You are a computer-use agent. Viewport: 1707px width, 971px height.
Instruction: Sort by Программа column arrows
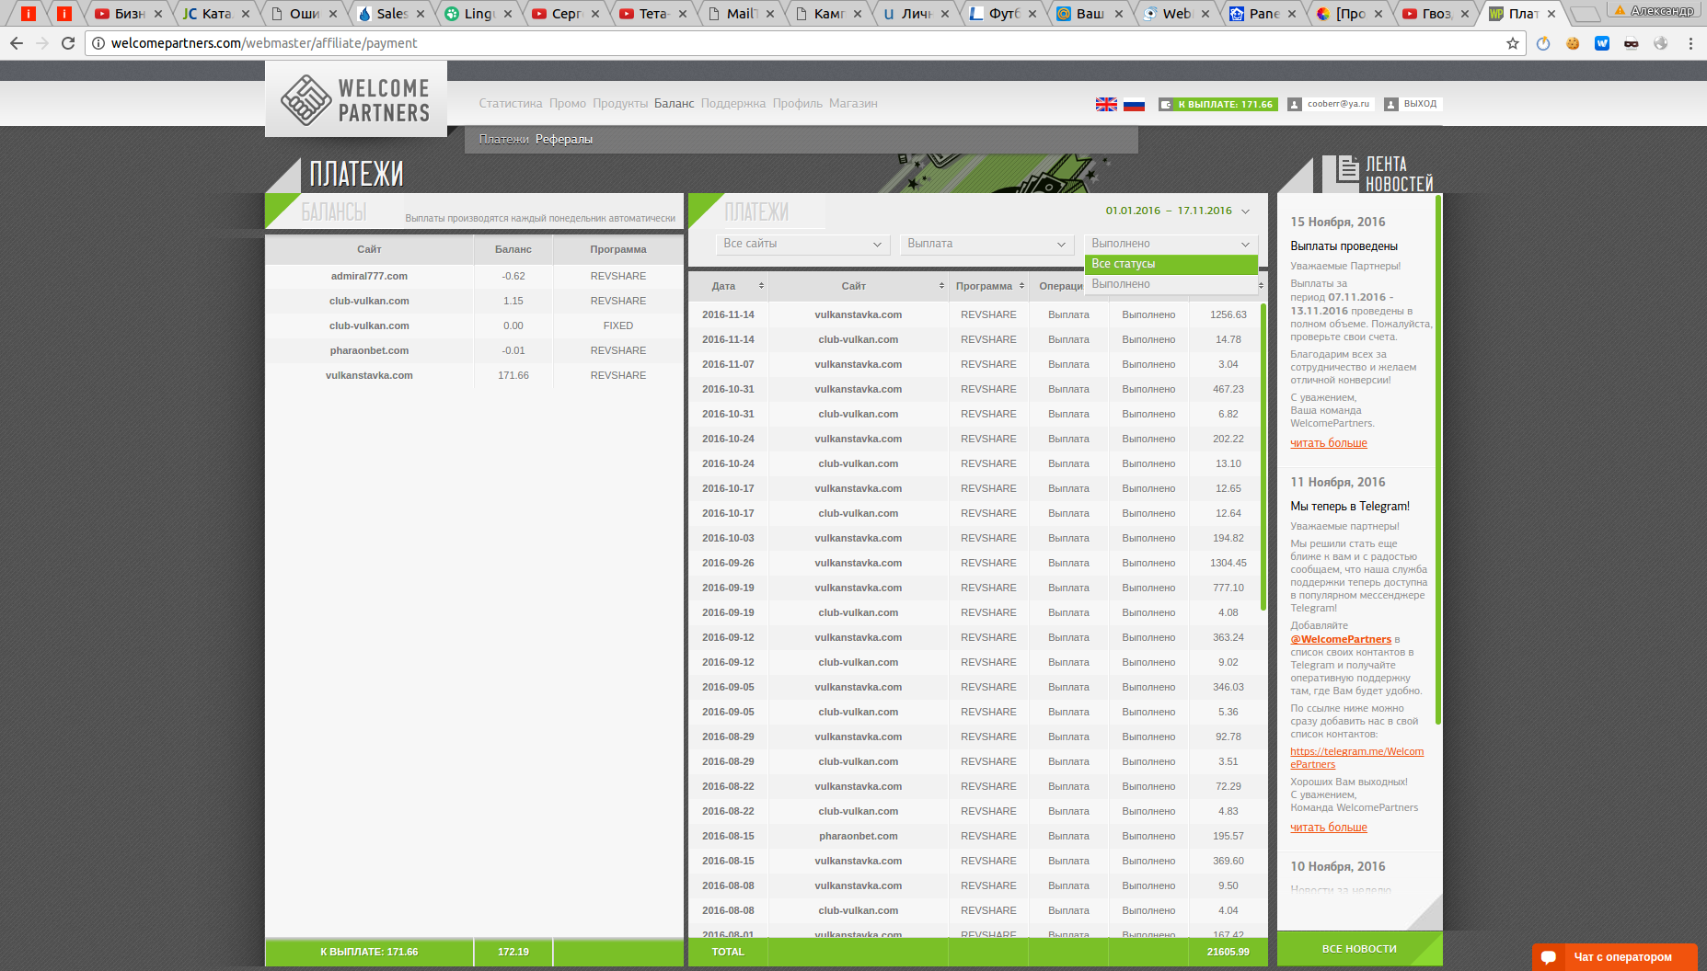1021,286
